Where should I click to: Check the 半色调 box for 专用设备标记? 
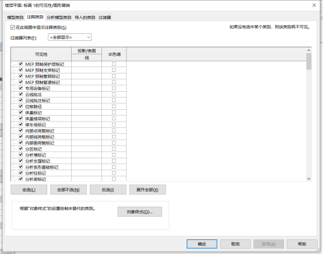114,88
